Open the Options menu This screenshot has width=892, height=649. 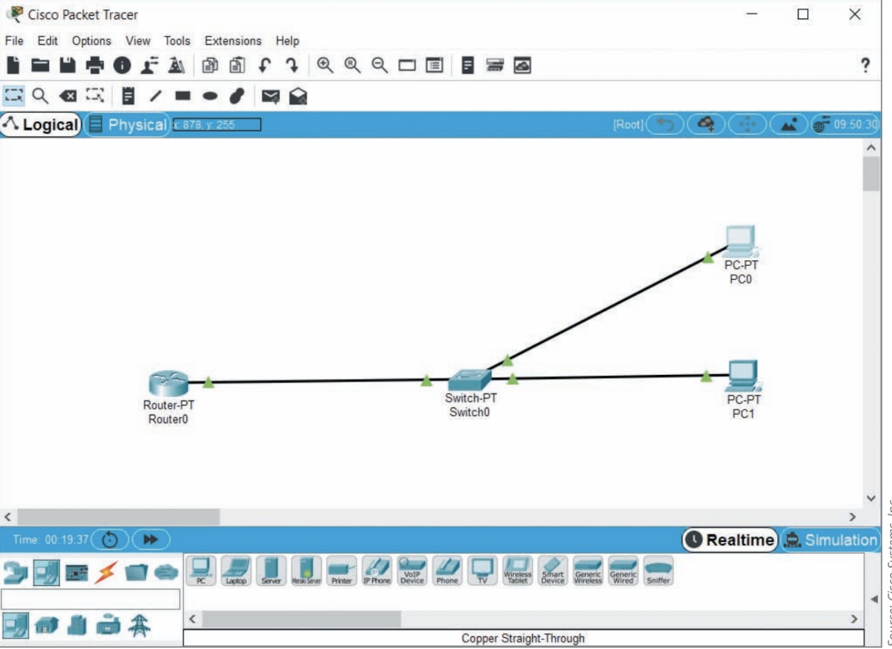point(92,40)
